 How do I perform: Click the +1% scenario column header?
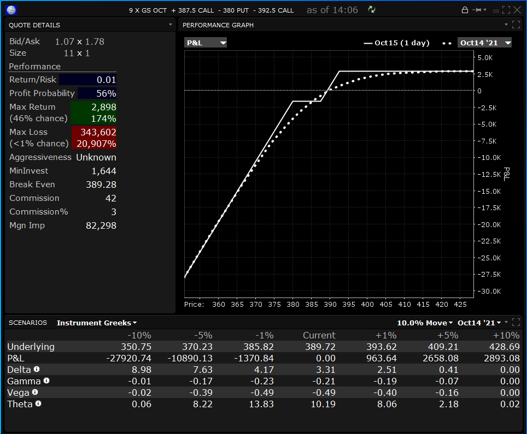[386, 335]
